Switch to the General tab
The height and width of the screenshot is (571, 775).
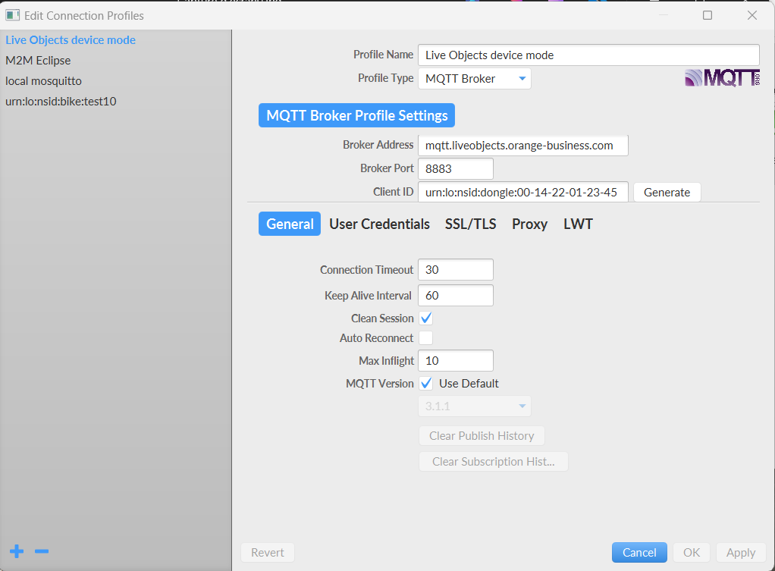click(x=290, y=224)
